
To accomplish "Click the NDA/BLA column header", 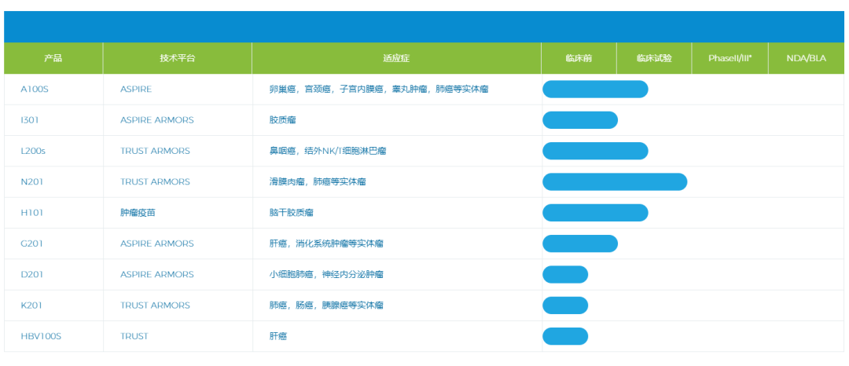I will 806,59.
